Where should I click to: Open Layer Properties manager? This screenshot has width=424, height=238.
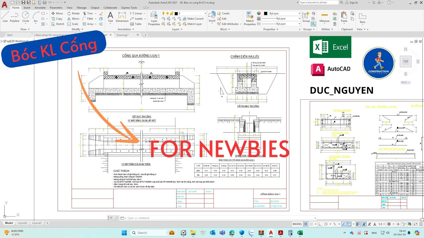click(154, 18)
